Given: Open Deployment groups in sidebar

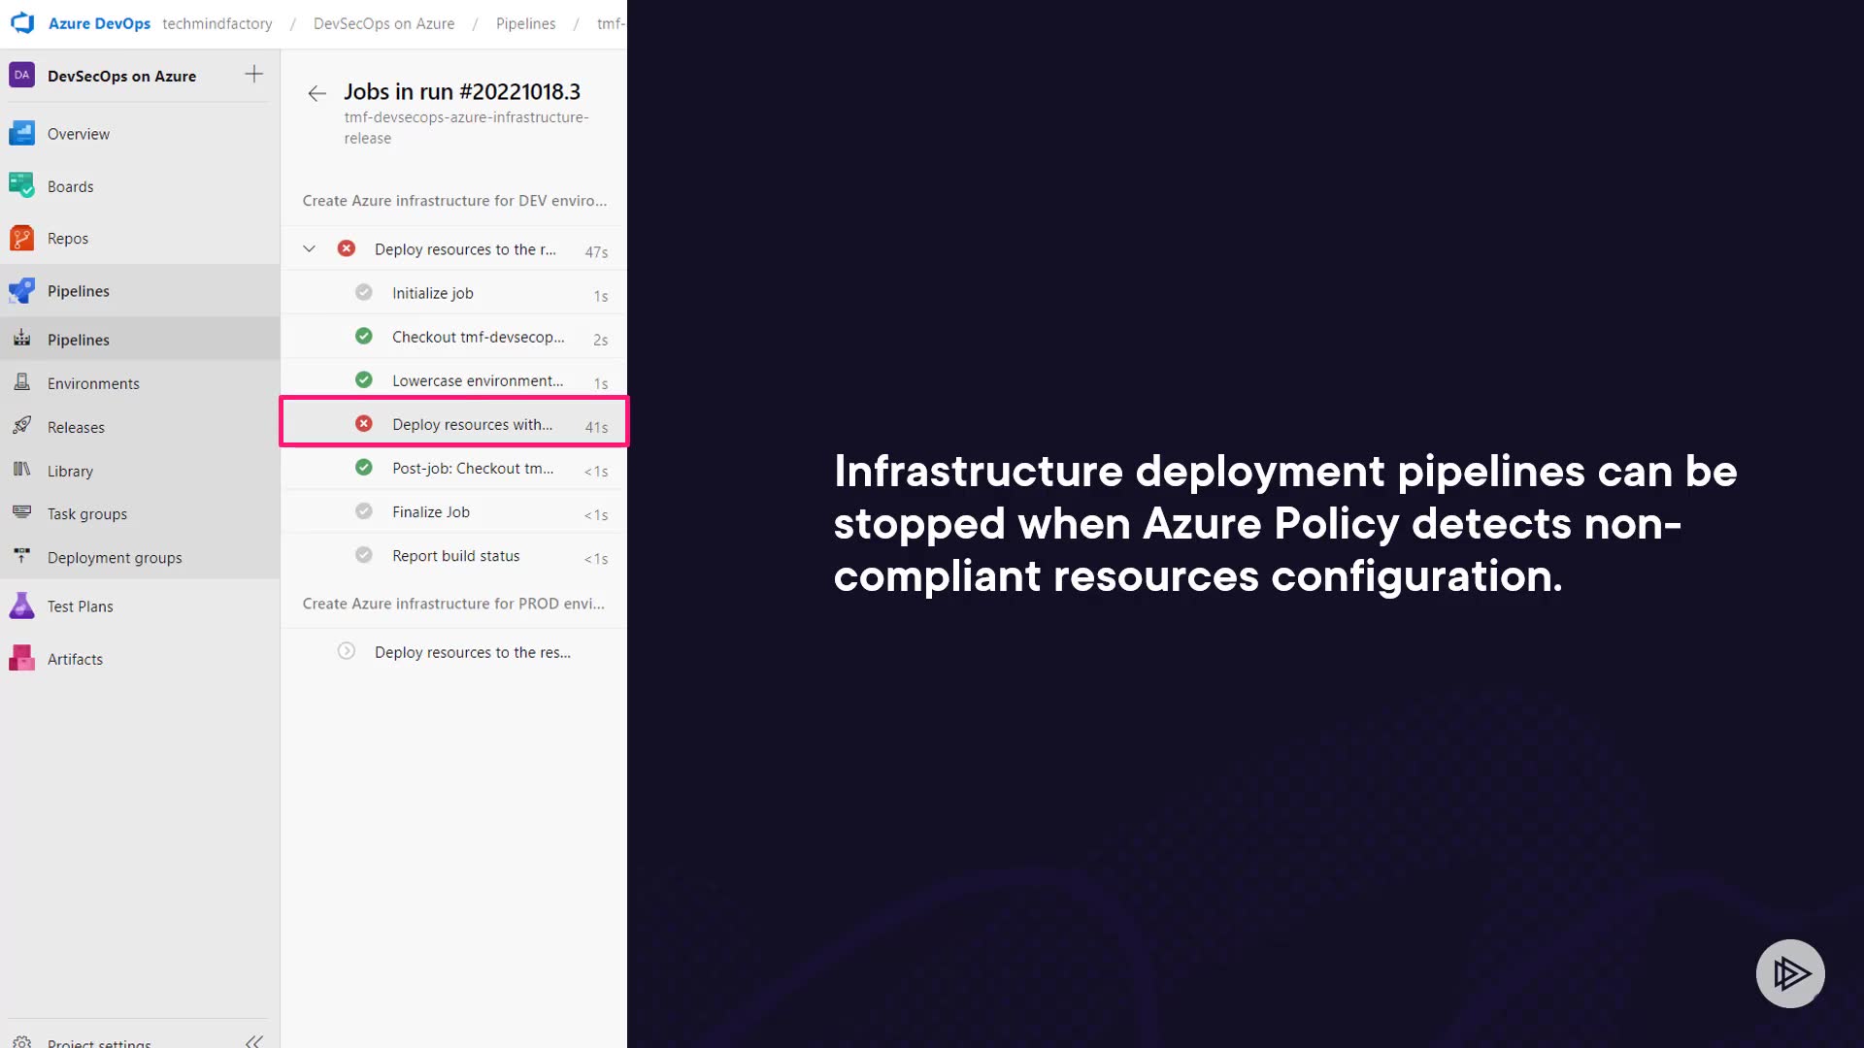Looking at the screenshot, I should coord(115,557).
